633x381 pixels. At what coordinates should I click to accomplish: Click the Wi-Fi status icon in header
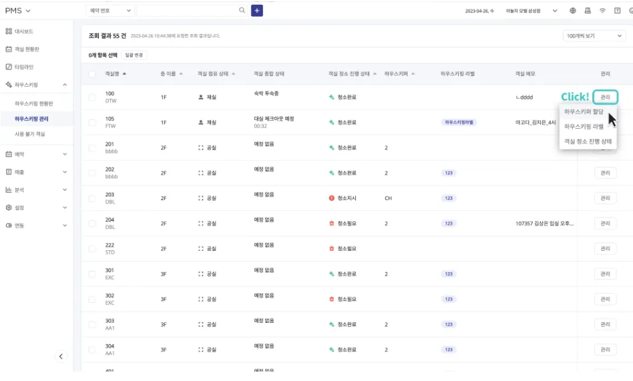tap(602, 11)
